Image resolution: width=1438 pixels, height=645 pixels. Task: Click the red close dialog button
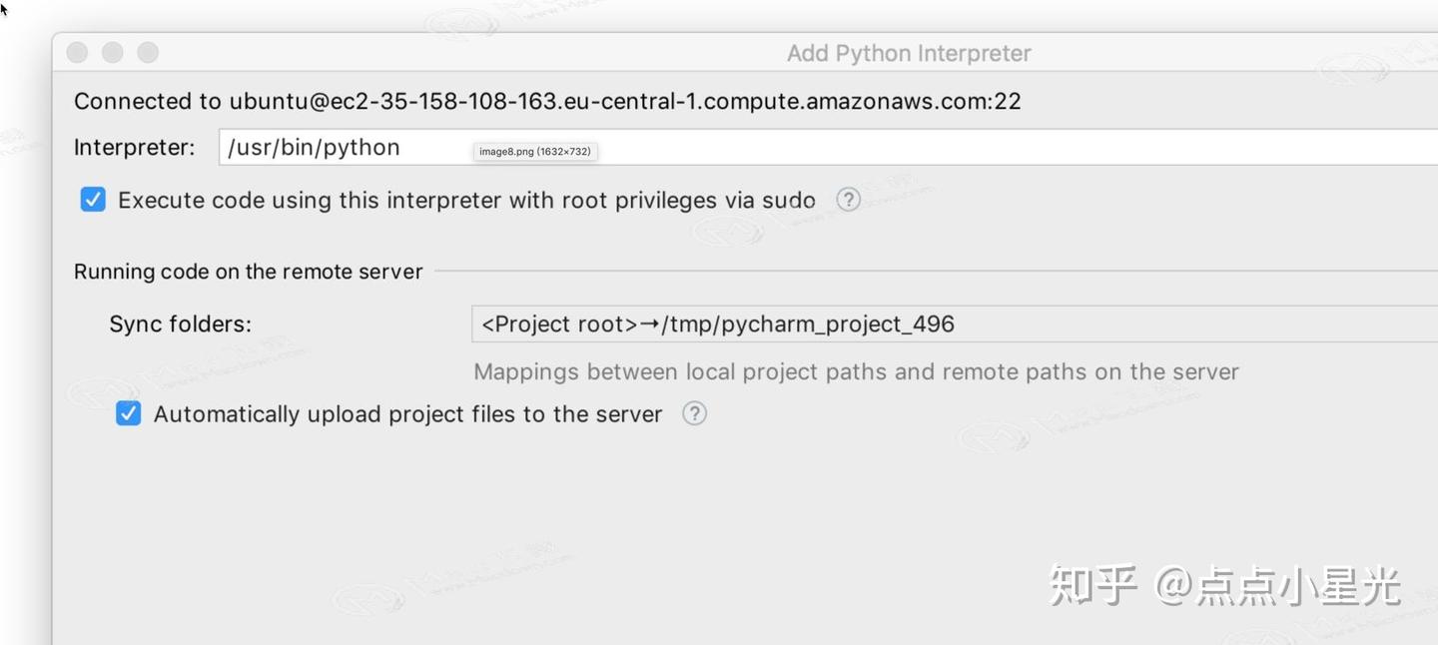tap(77, 52)
